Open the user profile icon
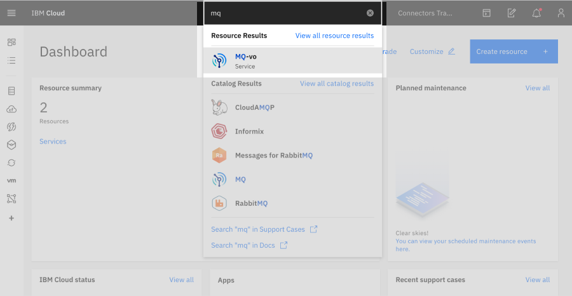 coord(561,13)
